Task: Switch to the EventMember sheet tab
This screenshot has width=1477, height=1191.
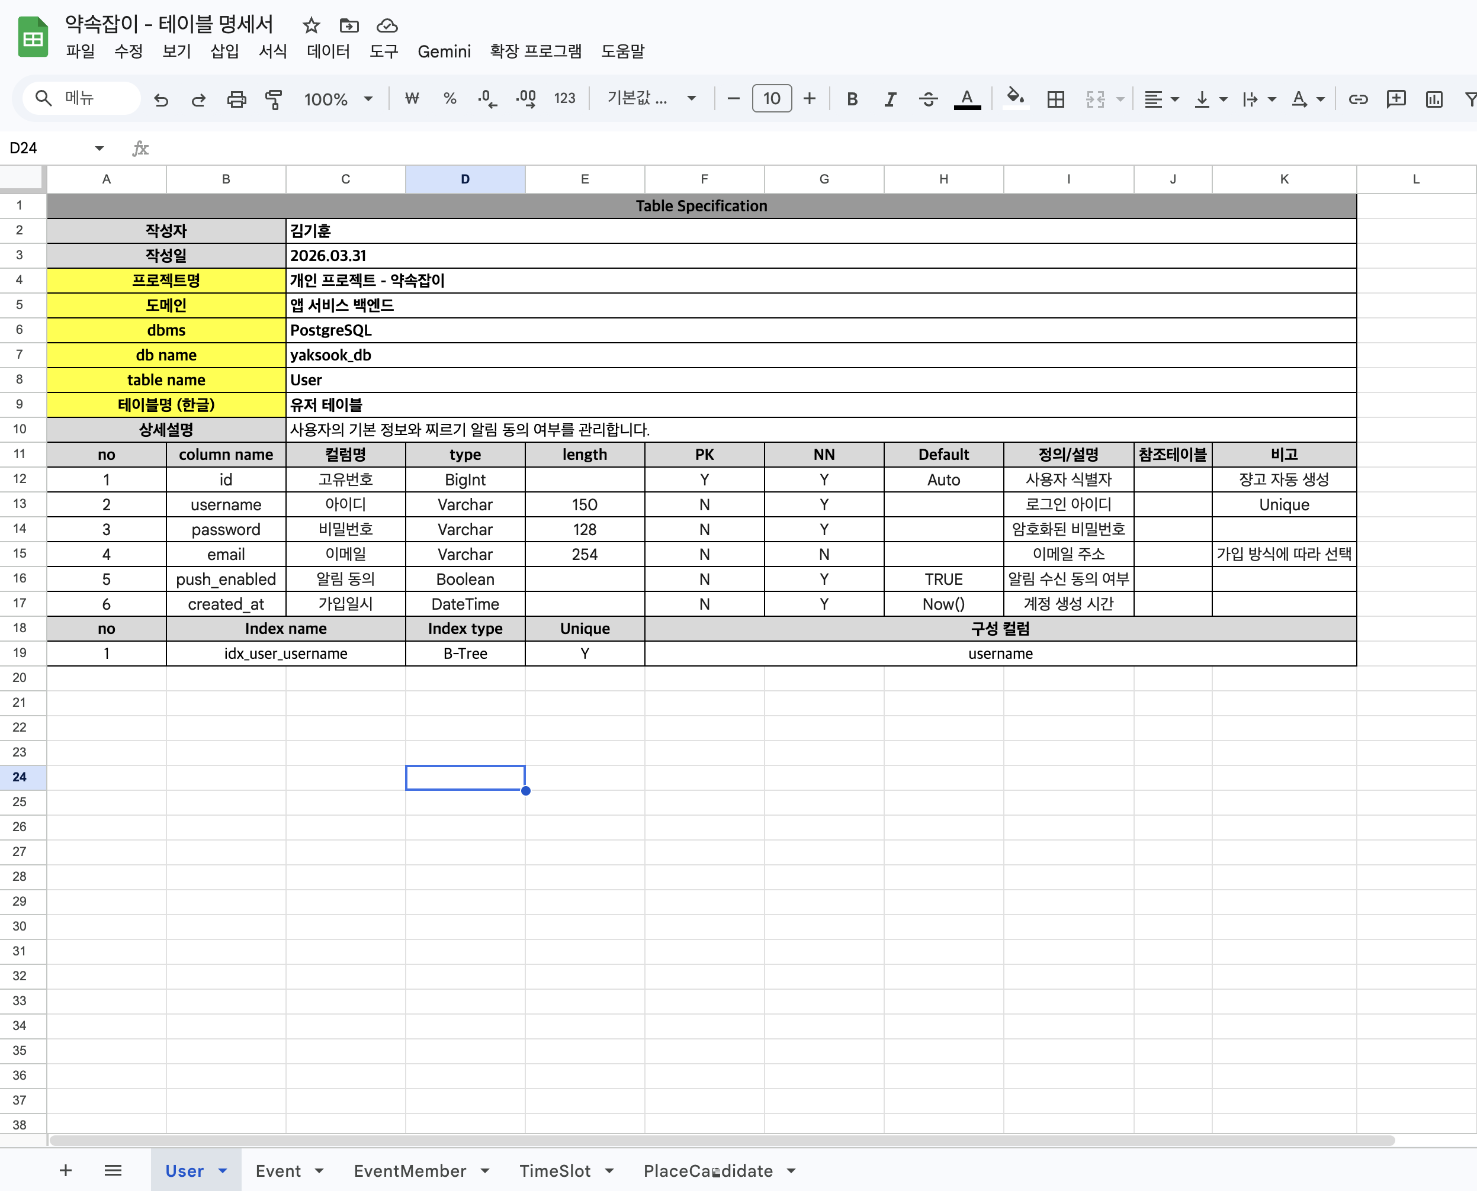Action: (x=410, y=1171)
